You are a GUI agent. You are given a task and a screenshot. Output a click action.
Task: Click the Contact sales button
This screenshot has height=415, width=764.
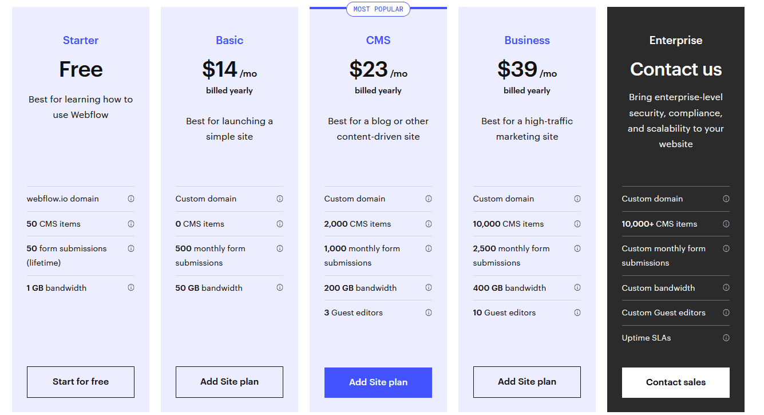tap(676, 382)
